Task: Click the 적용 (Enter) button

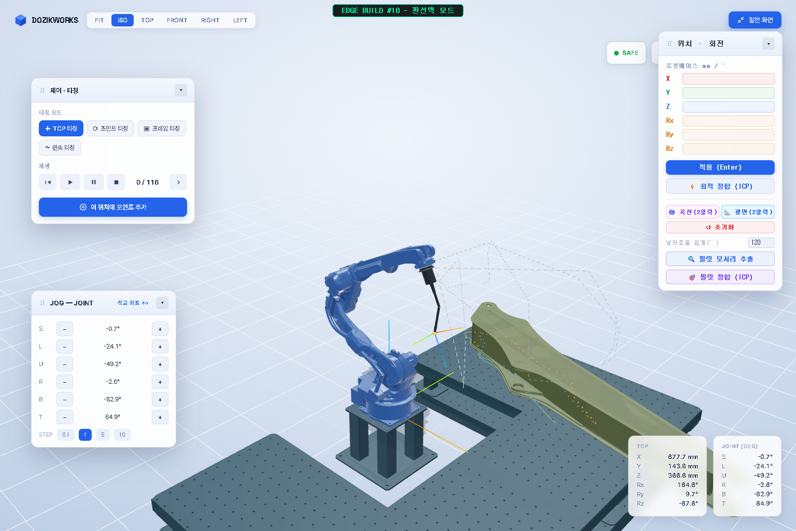Action: click(x=720, y=167)
